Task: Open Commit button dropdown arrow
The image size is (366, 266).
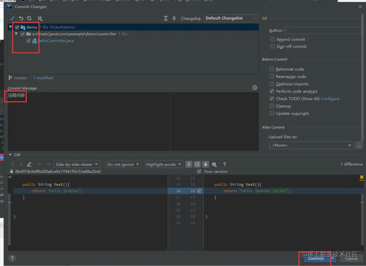Action: tap(333, 258)
